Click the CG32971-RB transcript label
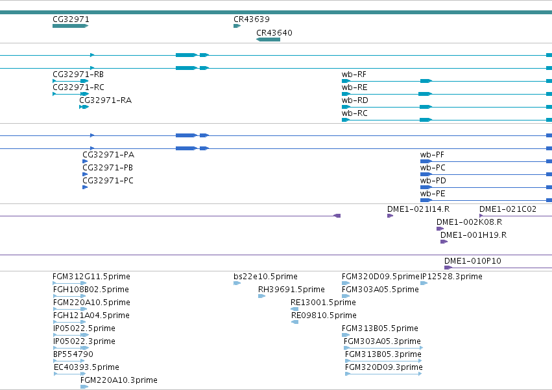Viewport: 552px width, 390px height. coord(78,75)
